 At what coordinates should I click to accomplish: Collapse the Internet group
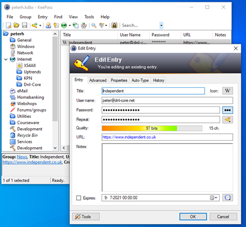pos(6,59)
